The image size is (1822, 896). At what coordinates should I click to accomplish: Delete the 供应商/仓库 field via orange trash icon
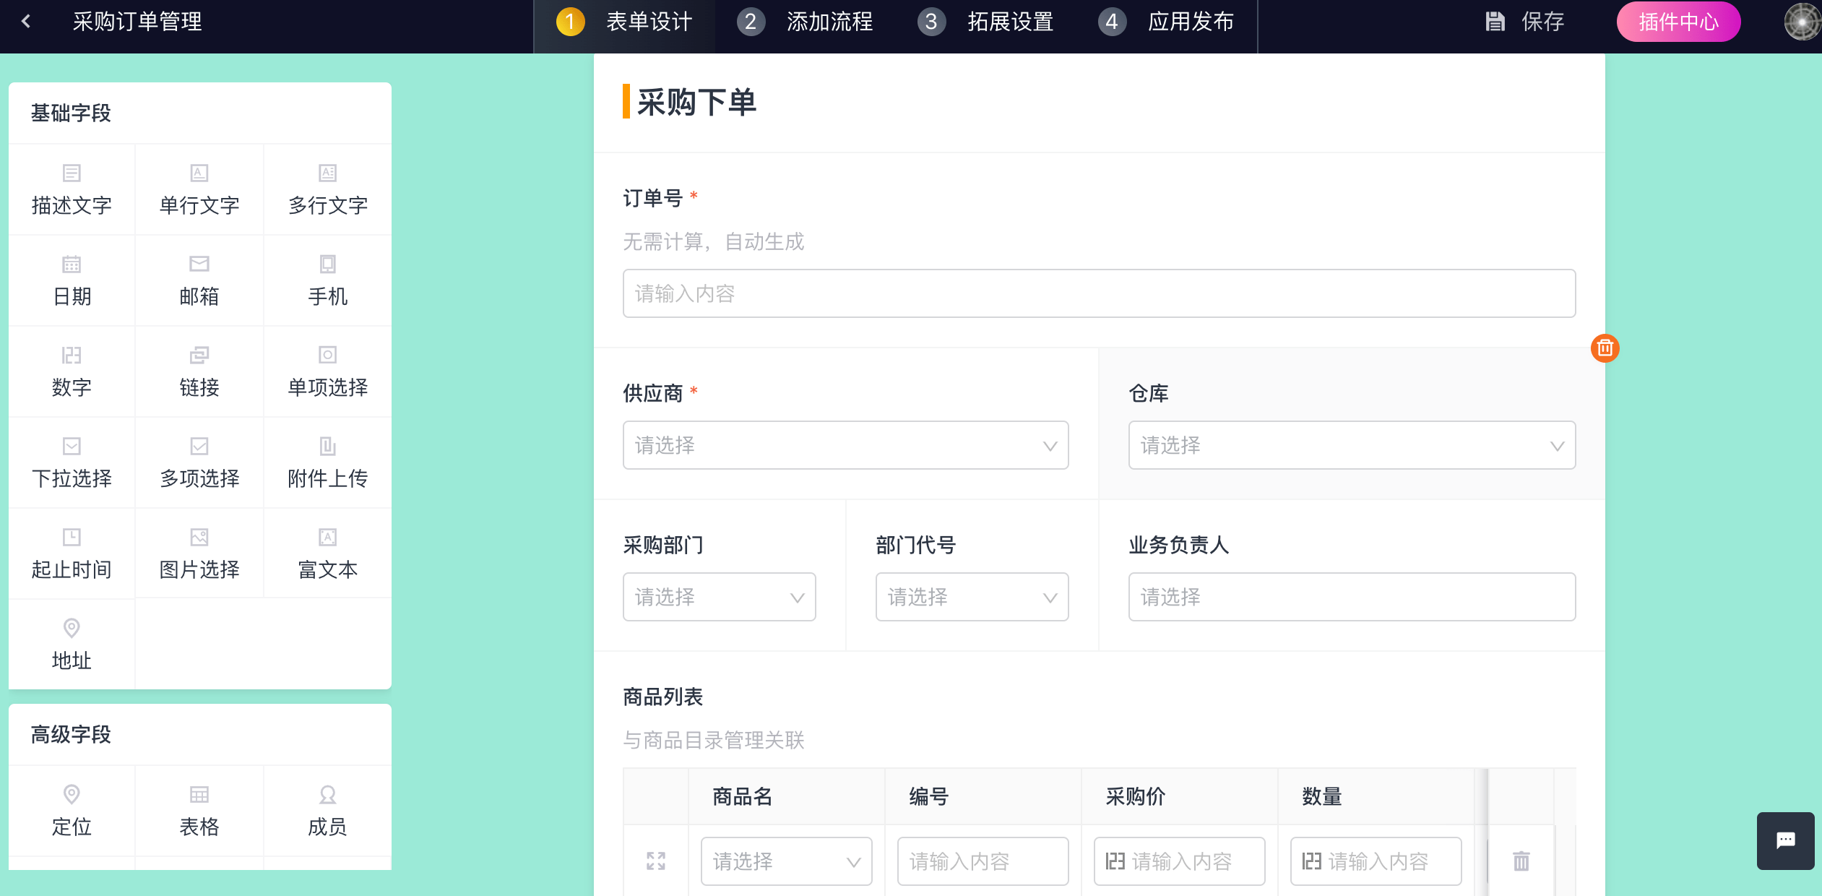pyautogui.click(x=1604, y=348)
